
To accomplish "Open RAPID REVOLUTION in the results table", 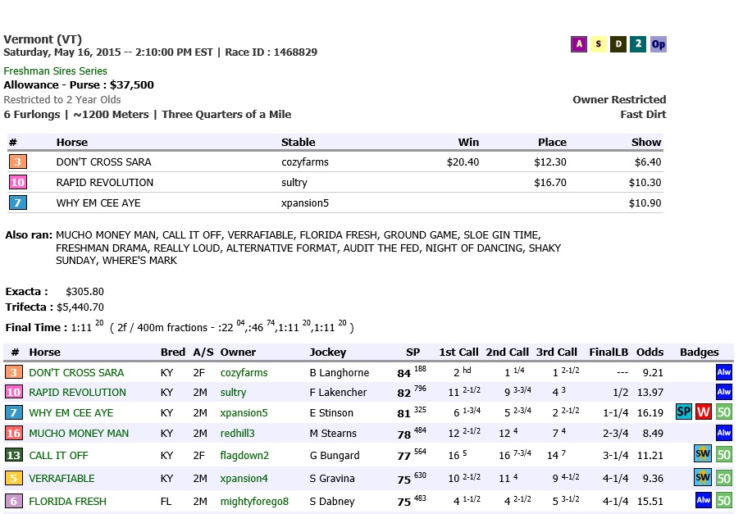I will click(77, 393).
